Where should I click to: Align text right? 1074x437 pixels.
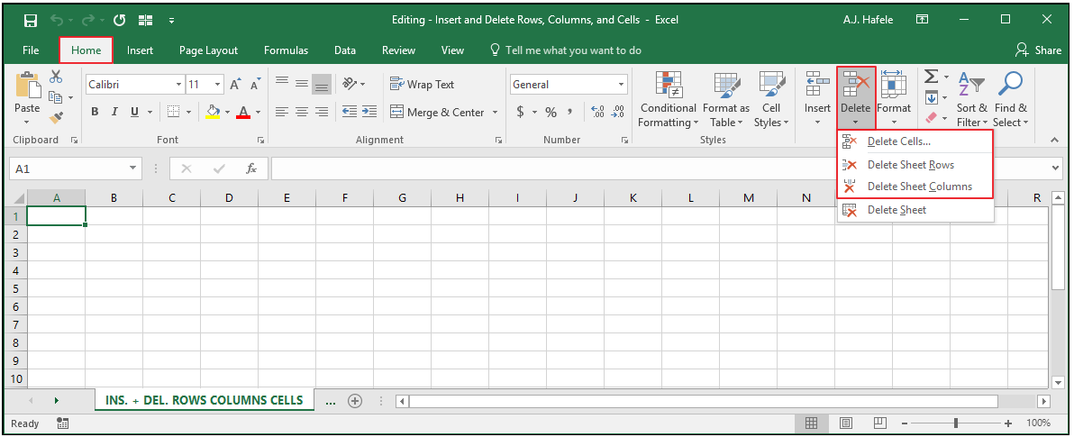(322, 112)
